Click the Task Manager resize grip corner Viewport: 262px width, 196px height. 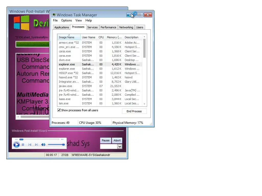point(151,124)
